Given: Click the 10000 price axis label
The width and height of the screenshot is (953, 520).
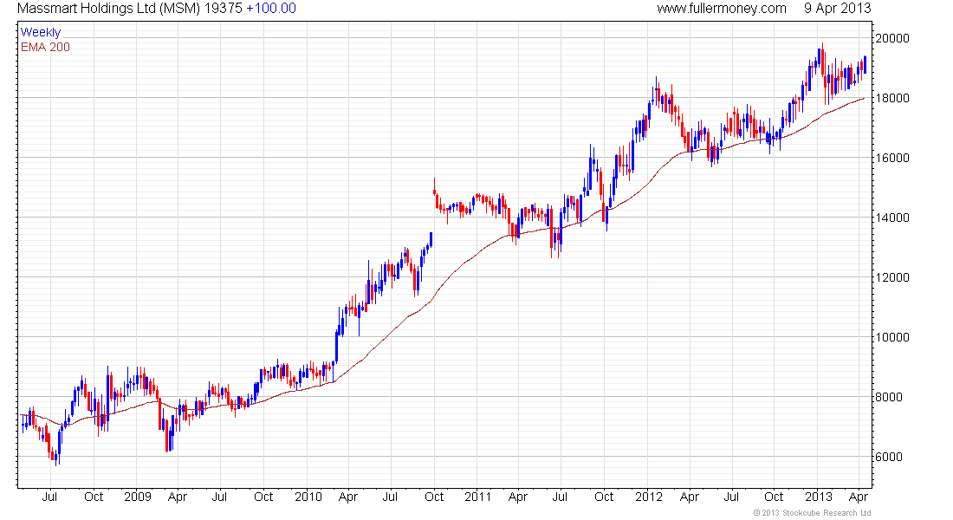Looking at the screenshot, I should (892, 337).
